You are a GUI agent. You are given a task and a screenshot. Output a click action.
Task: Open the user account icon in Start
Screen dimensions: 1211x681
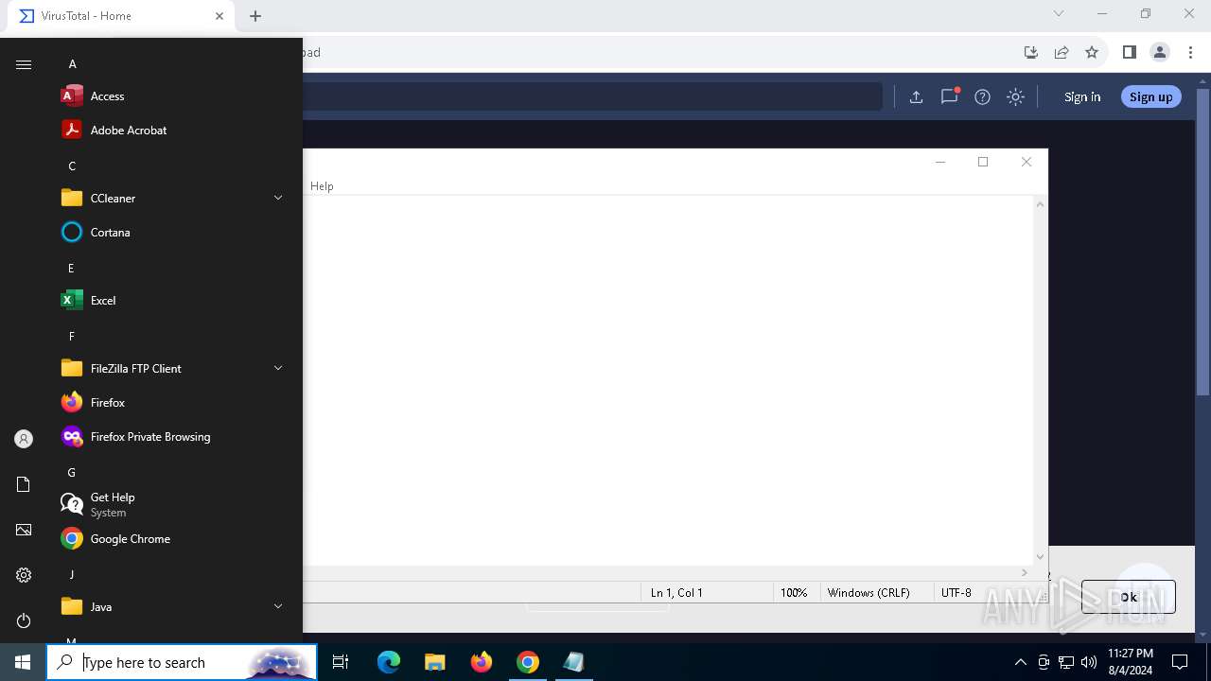click(24, 439)
